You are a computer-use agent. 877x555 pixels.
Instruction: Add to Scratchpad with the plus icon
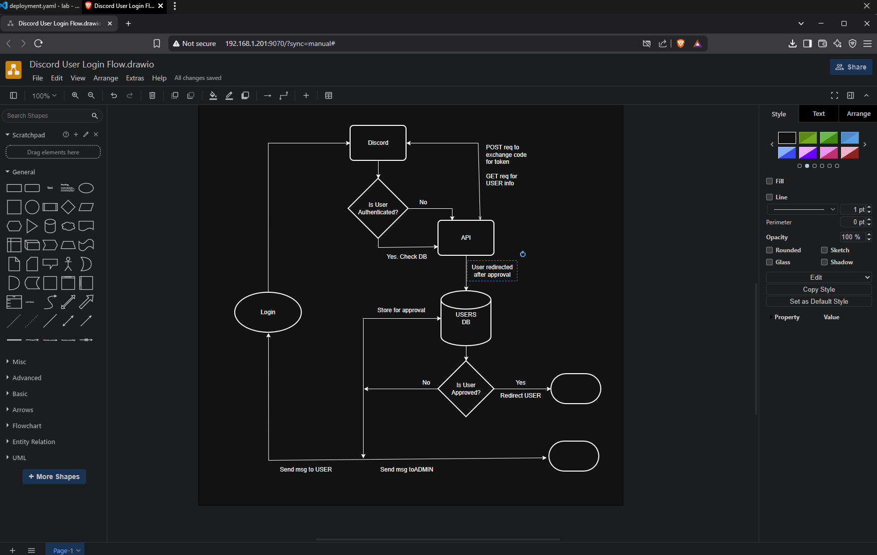(76, 134)
